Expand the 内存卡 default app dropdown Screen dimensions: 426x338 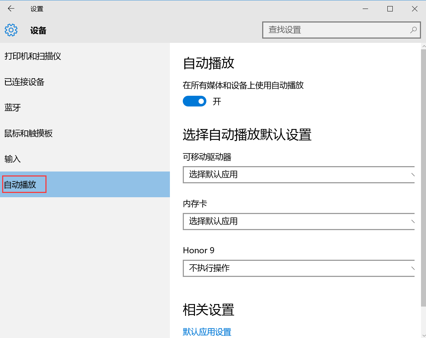click(299, 222)
